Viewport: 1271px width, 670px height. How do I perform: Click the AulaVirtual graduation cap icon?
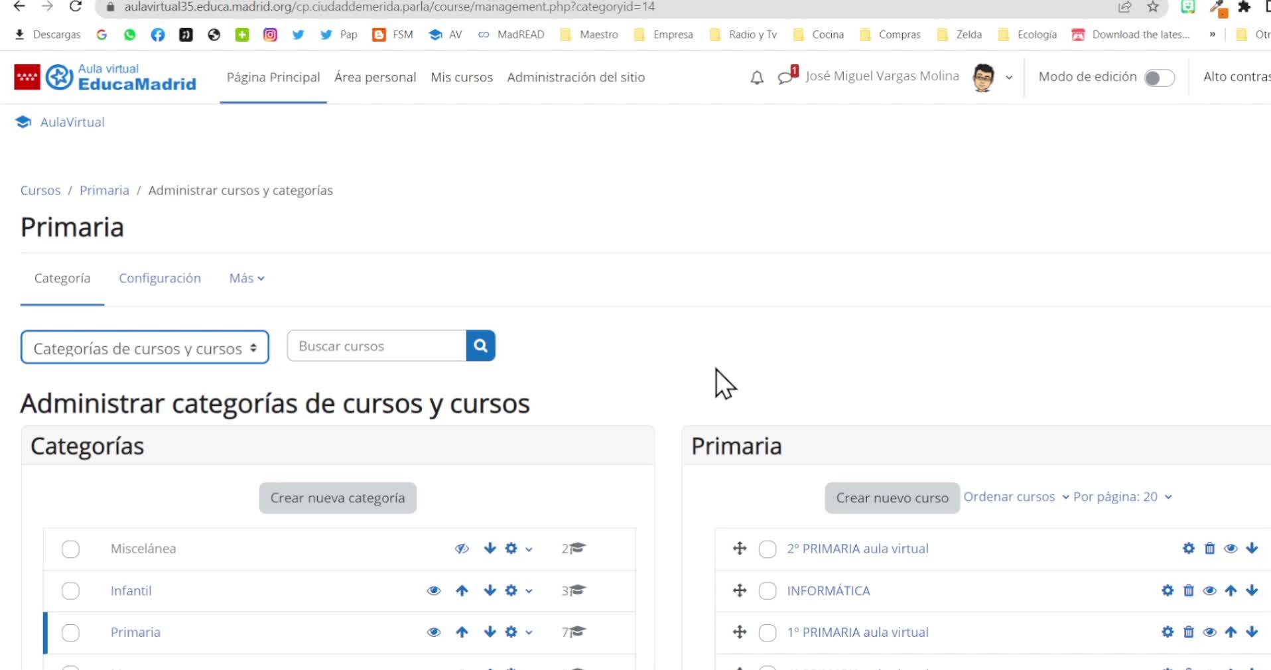(23, 122)
